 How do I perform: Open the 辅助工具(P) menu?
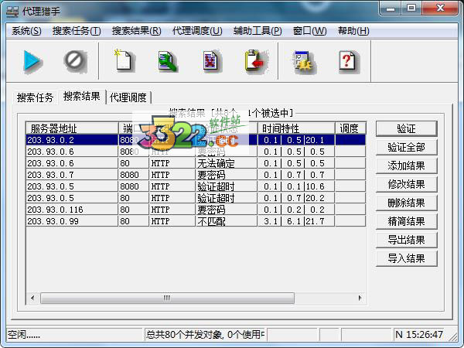tap(258, 31)
